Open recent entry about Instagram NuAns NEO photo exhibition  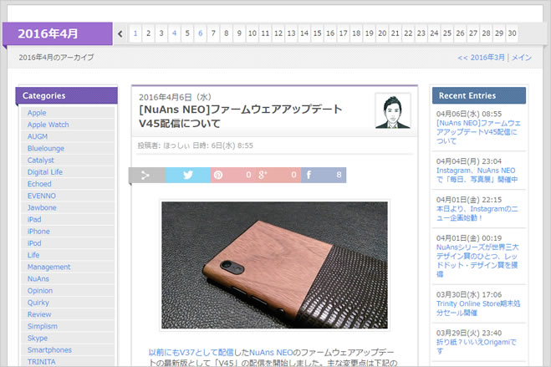tap(477, 175)
